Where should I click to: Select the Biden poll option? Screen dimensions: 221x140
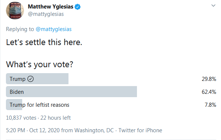click(111, 92)
